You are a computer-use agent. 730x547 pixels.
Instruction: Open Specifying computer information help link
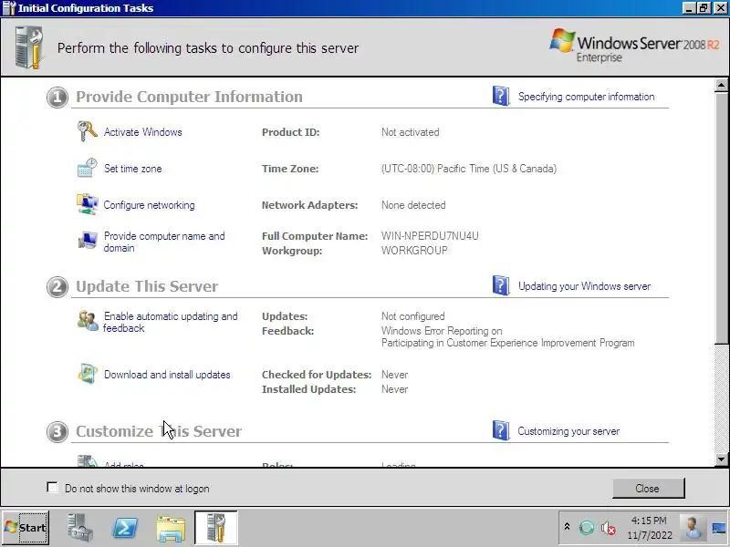[586, 97]
